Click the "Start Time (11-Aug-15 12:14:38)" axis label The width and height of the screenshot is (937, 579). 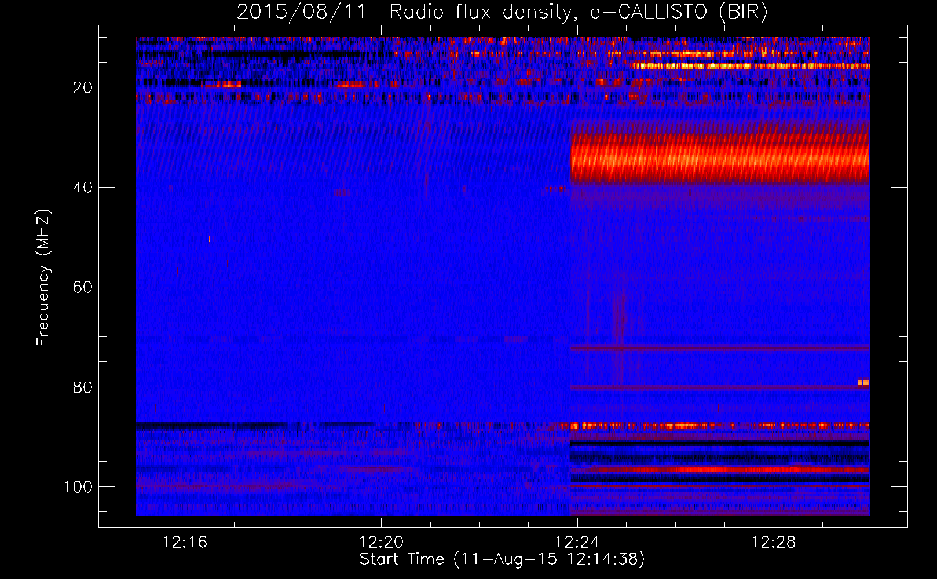tap(502, 559)
